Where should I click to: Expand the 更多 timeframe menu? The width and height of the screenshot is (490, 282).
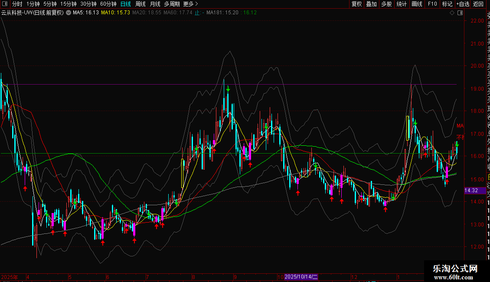click(190, 4)
